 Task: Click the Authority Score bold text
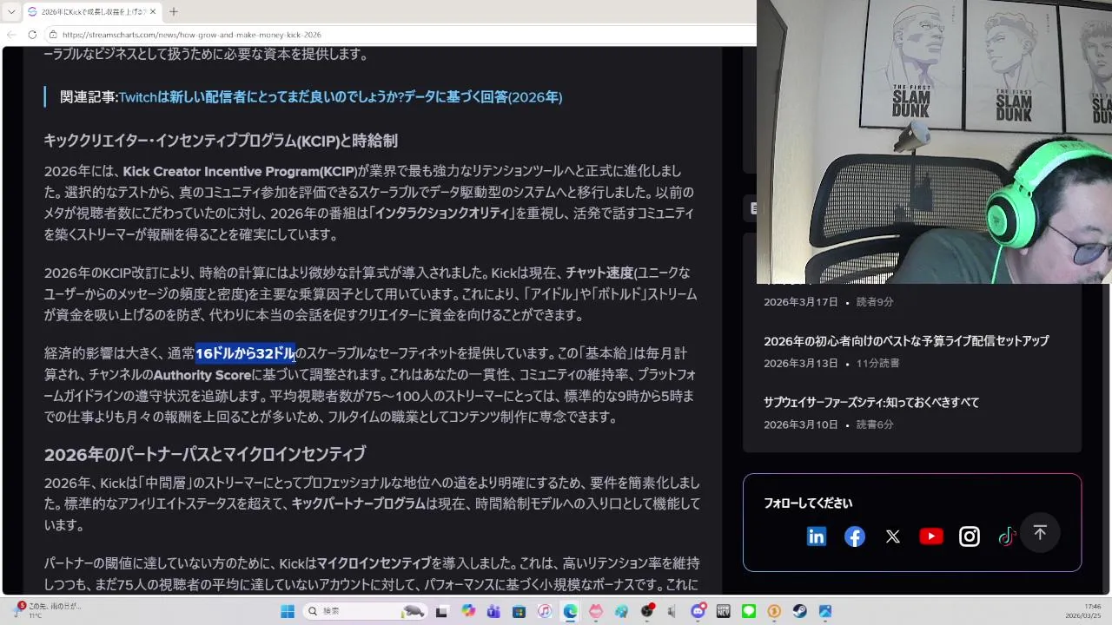coord(202,375)
